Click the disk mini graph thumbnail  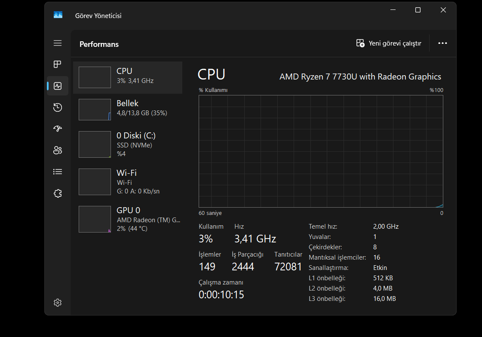[95, 144]
